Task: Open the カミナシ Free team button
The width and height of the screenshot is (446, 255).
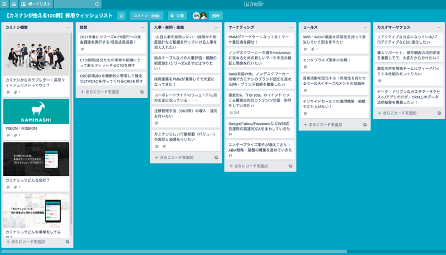Action: (x=146, y=16)
